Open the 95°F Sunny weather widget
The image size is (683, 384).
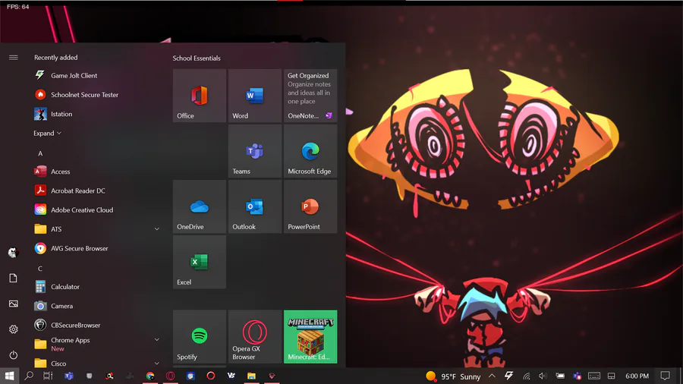pos(453,376)
